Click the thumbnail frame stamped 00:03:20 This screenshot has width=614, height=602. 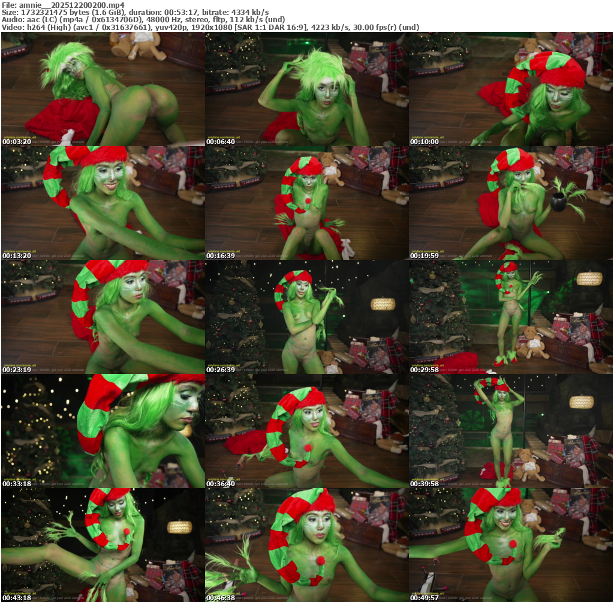click(103, 89)
